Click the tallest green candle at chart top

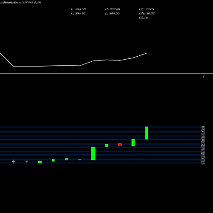click(147, 133)
